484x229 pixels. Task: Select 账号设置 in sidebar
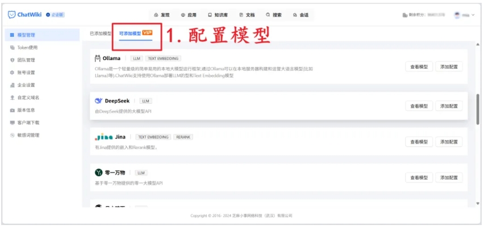[42, 73]
